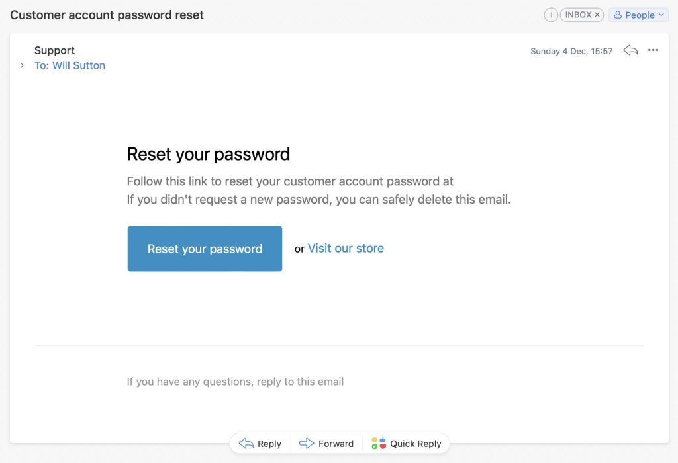This screenshot has height=463, width=678.
Task: Click the Forward arrow icon at the bottom
Action: tap(307, 443)
